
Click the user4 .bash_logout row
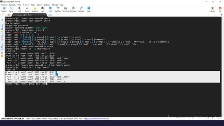[x=37, y=58]
